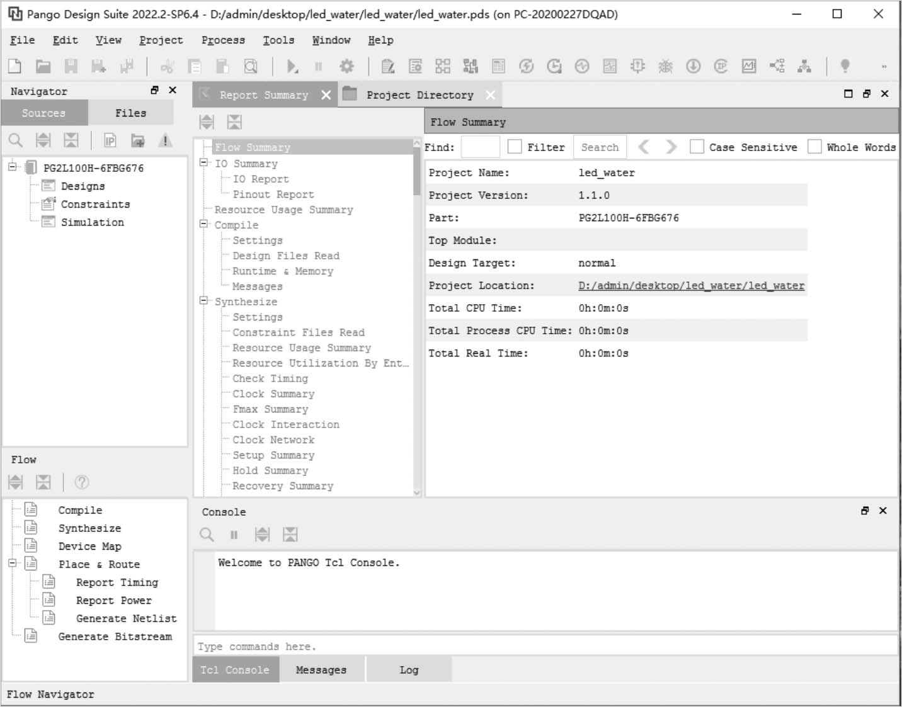Viewport: 902px width, 707px height.
Task: Click the search magnifier in Console panel
Action: 207,535
